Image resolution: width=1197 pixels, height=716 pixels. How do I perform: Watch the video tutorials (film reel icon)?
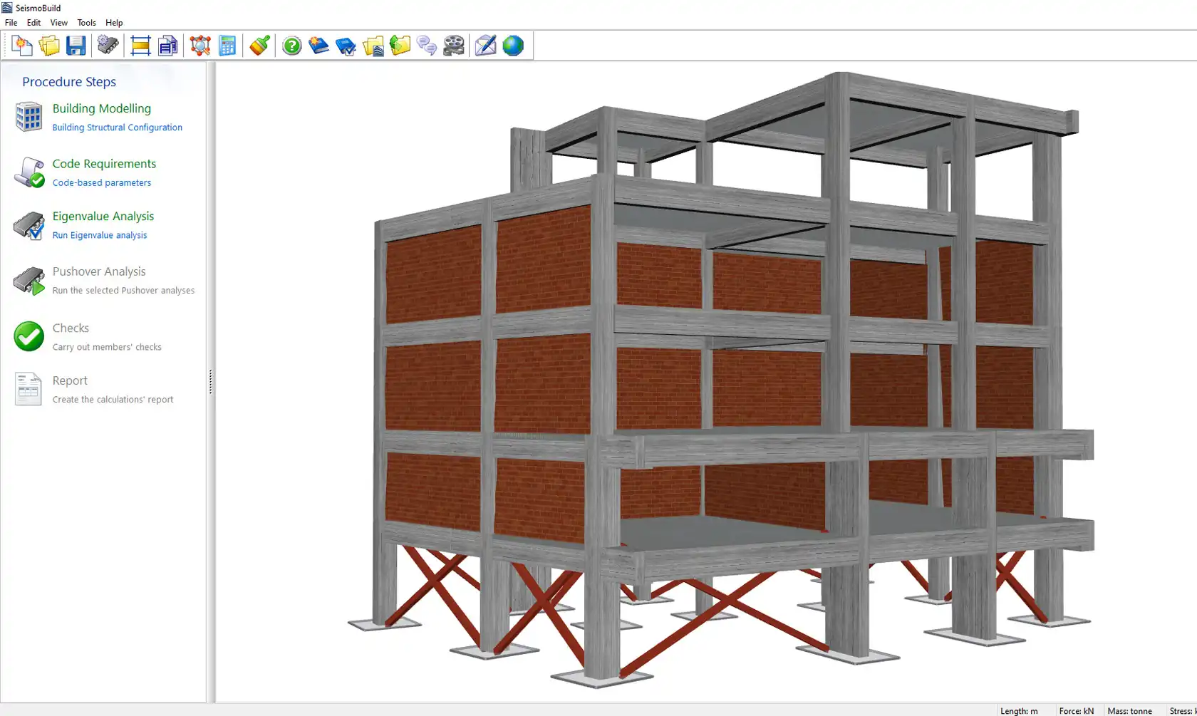click(x=453, y=45)
